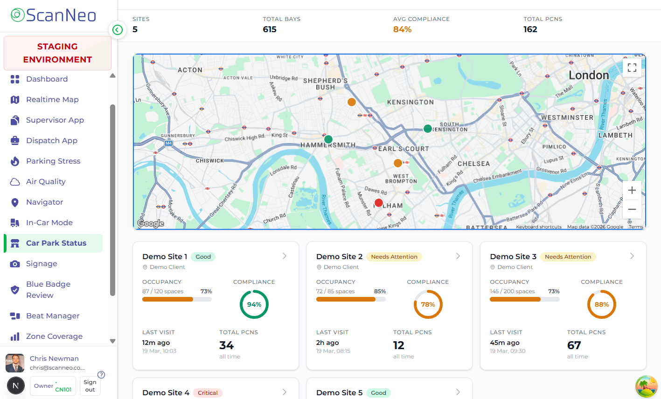The width and height of the screenshot is (661, 399).
Task: Open Demo Site 4 details arrow
Action: (x=284, y=392)
